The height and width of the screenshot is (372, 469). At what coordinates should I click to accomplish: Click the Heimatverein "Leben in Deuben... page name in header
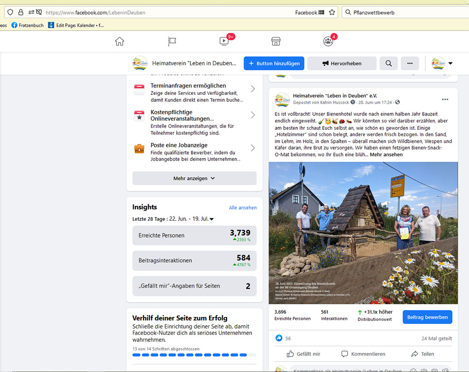tap(194, 63)
